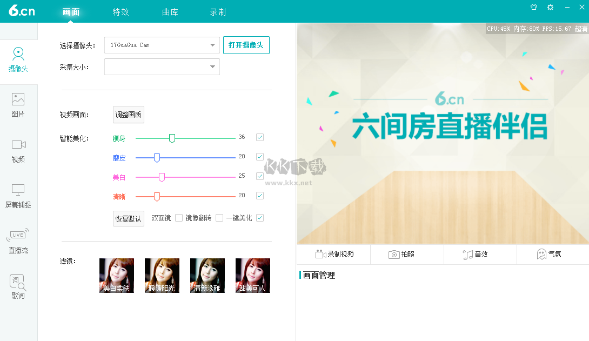Open settings via the gear icon
The image size is (589, 341).
click(550, 7)
